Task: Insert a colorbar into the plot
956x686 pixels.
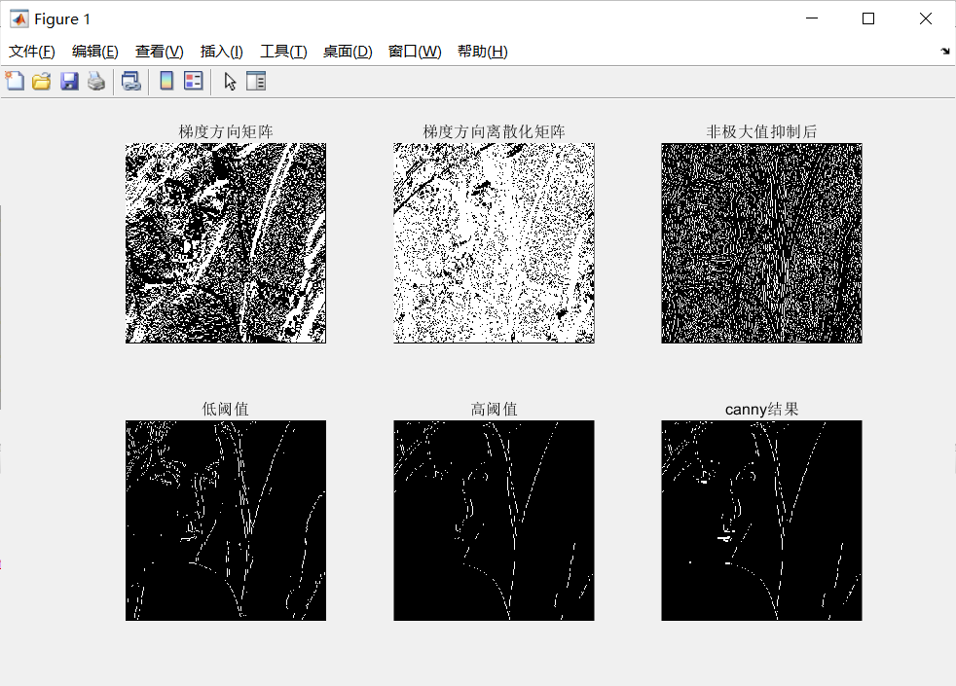Action: [165, 81]
